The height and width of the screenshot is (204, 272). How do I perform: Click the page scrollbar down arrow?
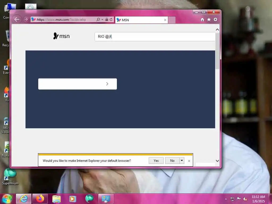pos(217,161)
